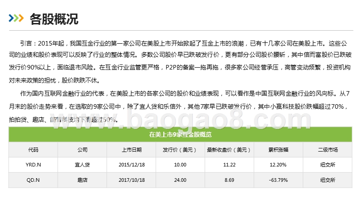Click the paragraph line beginning 引言：2015年起
The width and height of the screenshot is (361, 203).
[x=184, y=43]
